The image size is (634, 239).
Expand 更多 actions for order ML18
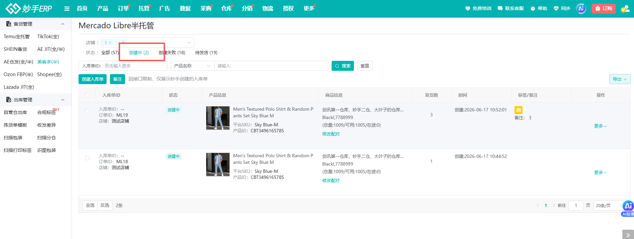[600, 173]
